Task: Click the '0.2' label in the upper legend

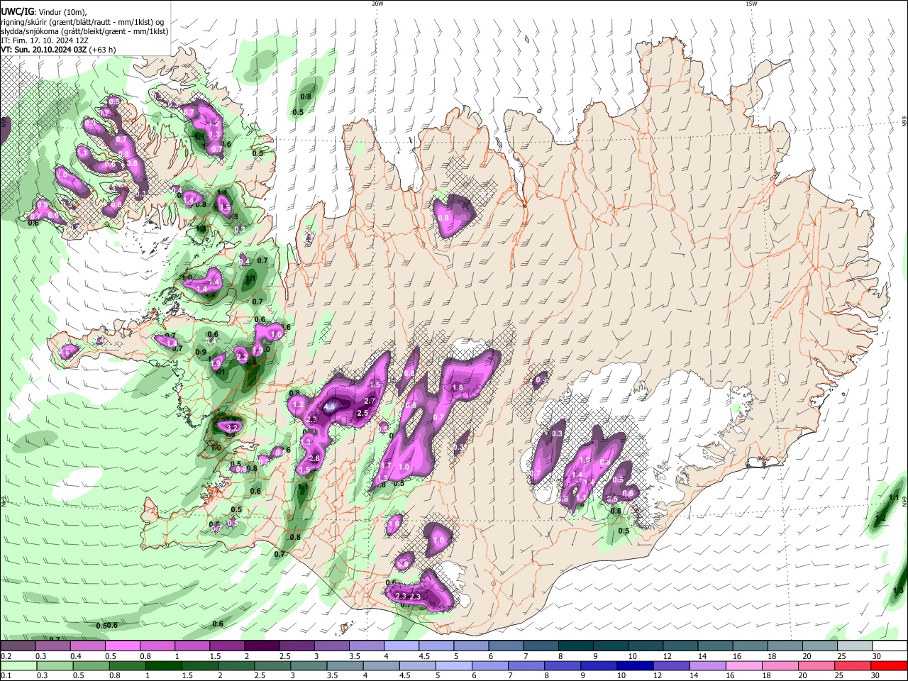Action: (x=6, y=656)
